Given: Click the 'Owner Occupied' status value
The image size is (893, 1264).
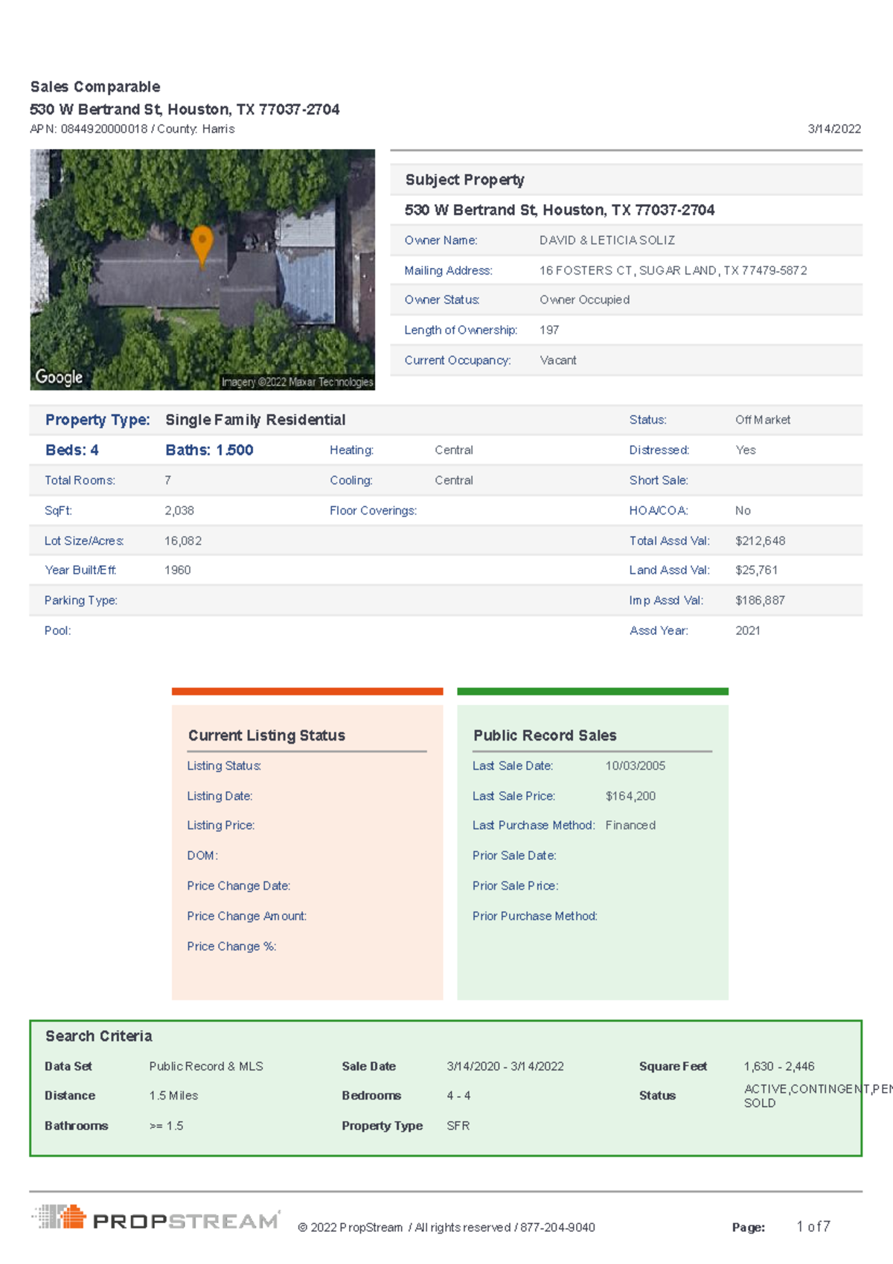Looking at the screenshot, I should [x=584, y=300].
